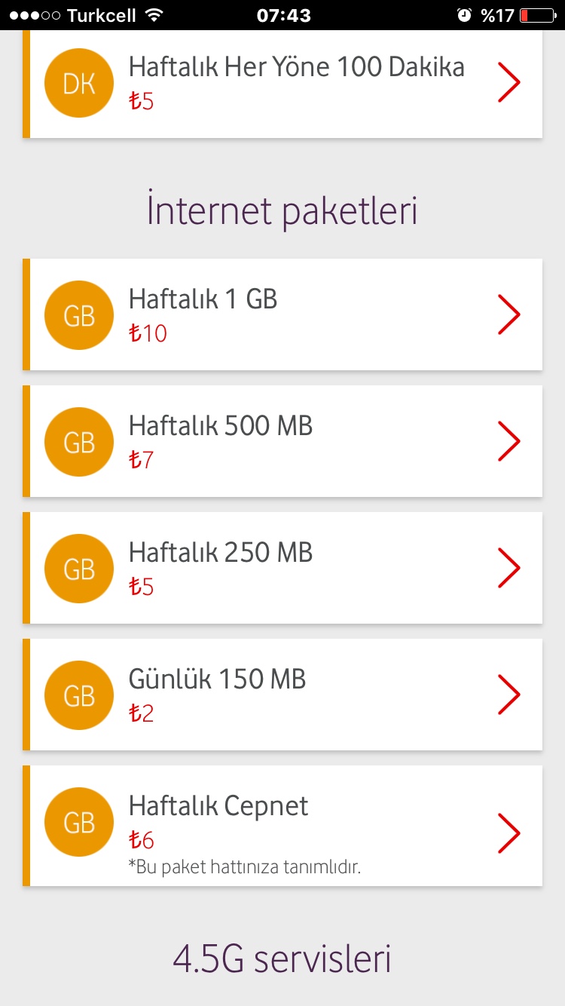Choose the Günlük 150 MB package title

coord(218,679)
